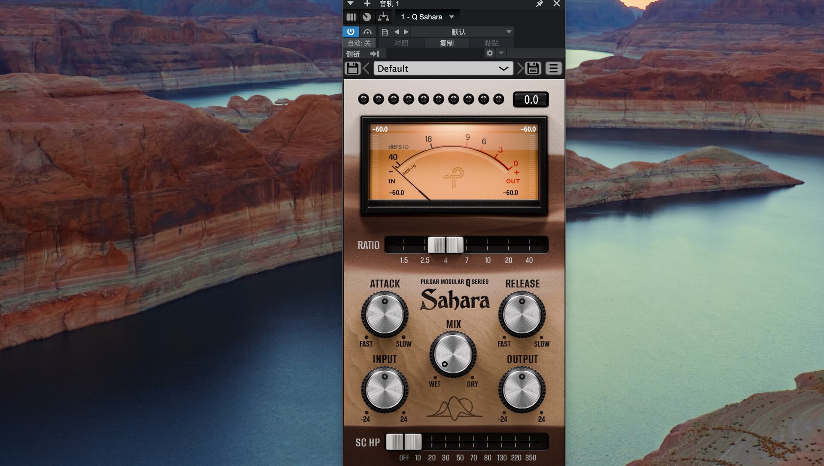Close the Q Sahara plugin window
This screenshot has height=466, width=824.
click(557, 3)
